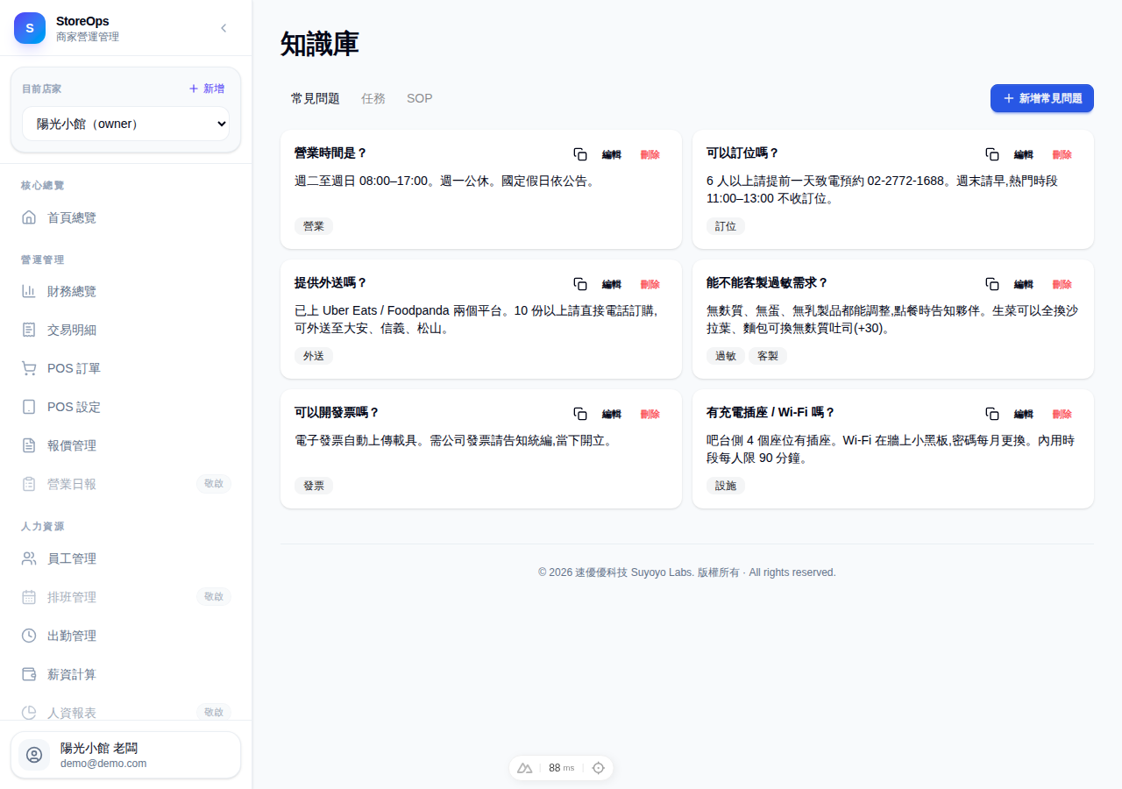The width and height of the screenshot is (1122, 789).
Task: Click the 排班管理 calendar icon
Action: 29,597
